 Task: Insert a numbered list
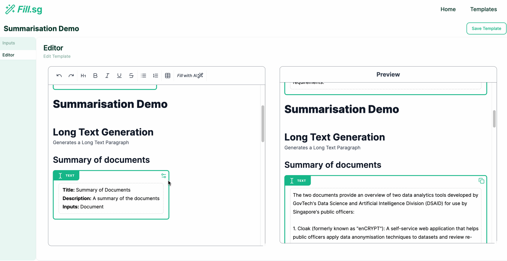(x=155, y=76)
